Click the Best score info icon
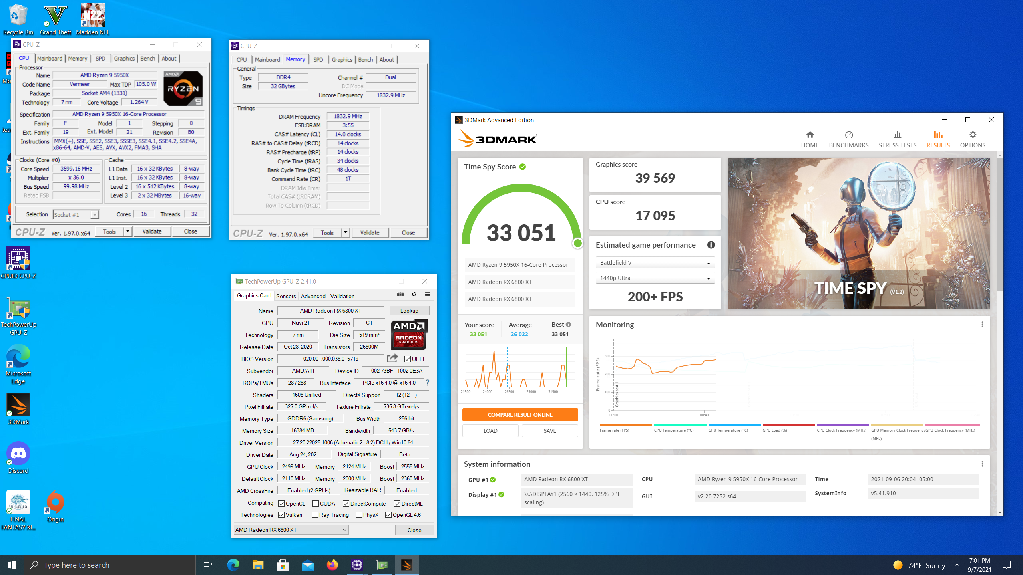This screenshot has height=575, width=1023. pyautogui.click(x=568, y=324)
